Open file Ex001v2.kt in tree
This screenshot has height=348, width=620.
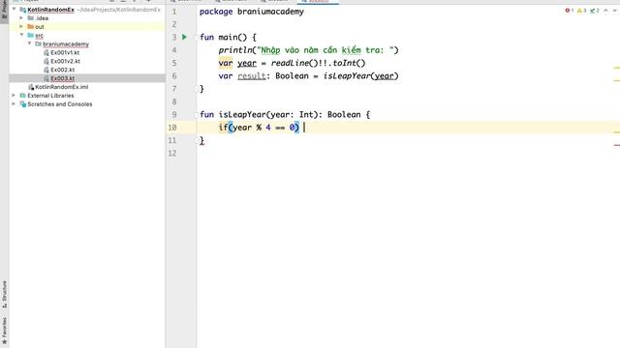[65, 61]
